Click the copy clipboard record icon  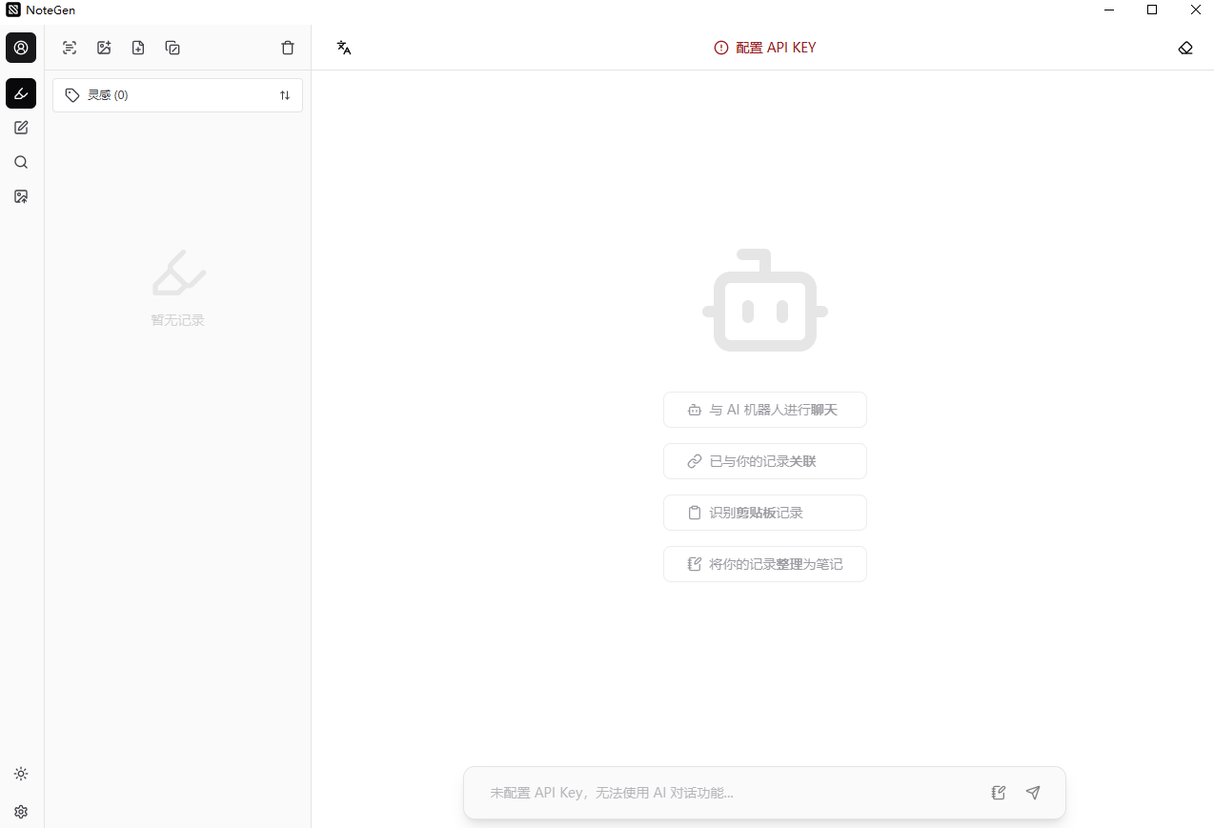(x=172, y=48)
